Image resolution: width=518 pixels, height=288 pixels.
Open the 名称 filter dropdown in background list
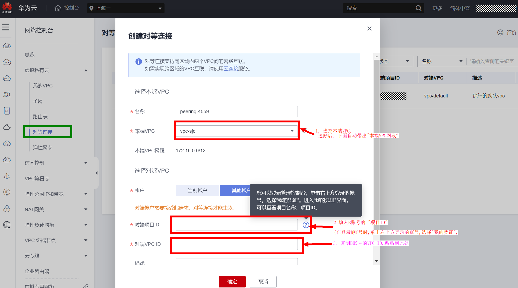point(442,61)
